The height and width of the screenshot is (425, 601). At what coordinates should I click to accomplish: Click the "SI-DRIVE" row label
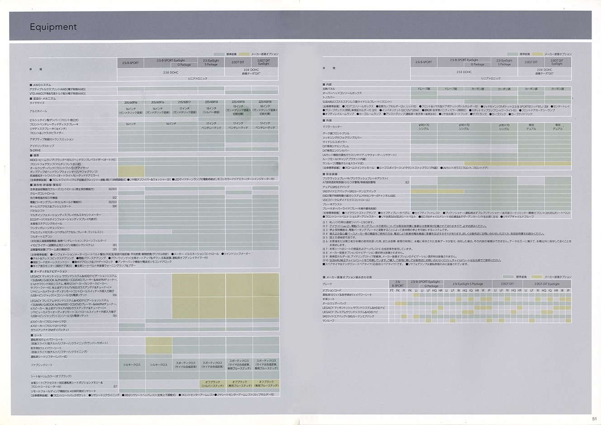point(35,150)
